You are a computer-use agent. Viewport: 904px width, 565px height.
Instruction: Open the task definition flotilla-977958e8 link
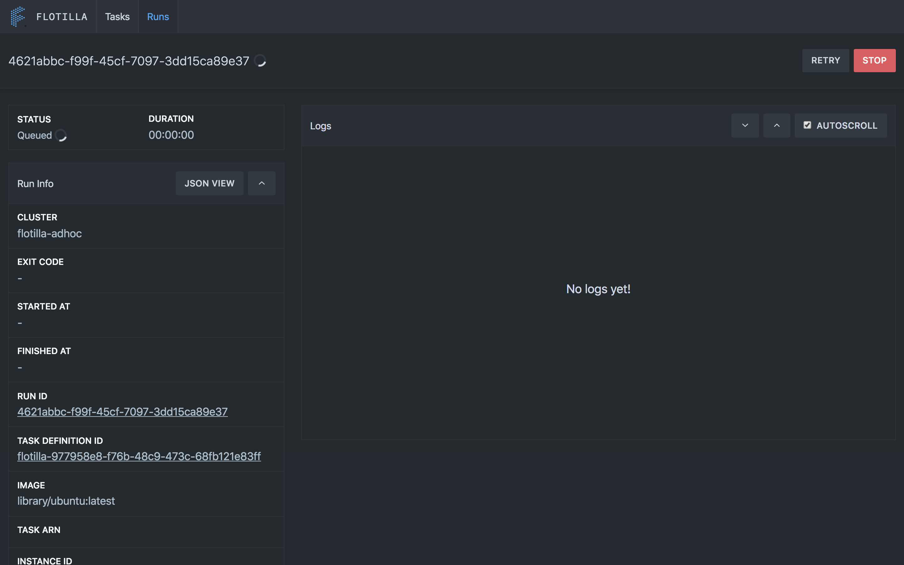pos(139,456)
